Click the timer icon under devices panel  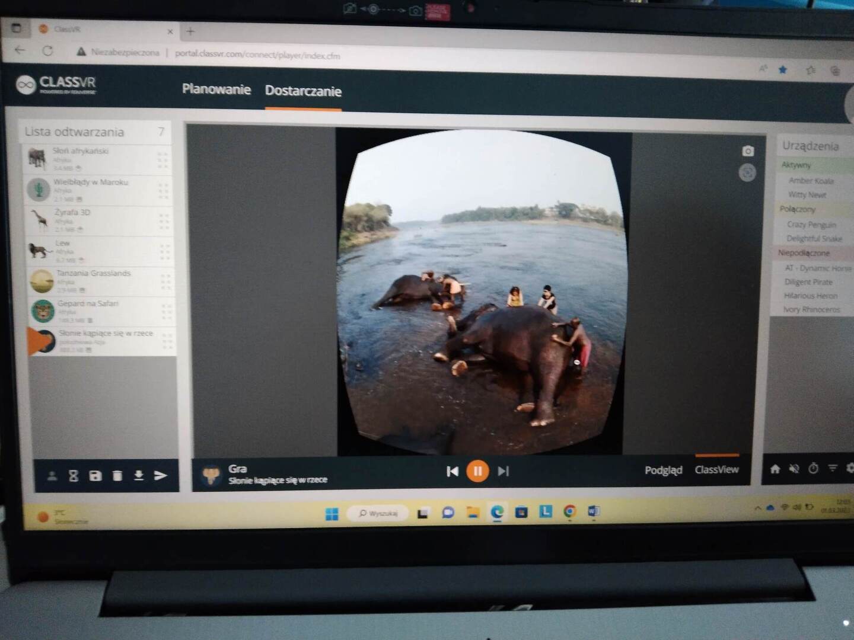point(814,468)
